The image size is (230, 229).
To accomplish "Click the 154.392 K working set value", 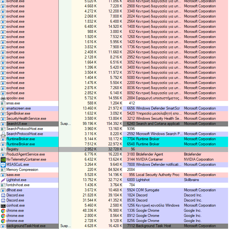I will coord(114,124).
